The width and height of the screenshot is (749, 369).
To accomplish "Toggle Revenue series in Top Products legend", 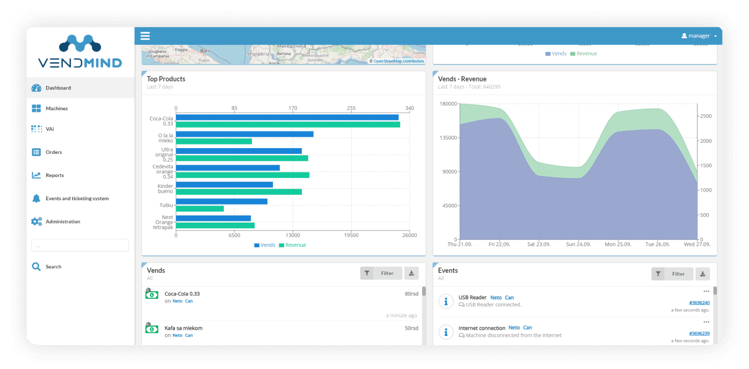I will click(x=292, y=245).
